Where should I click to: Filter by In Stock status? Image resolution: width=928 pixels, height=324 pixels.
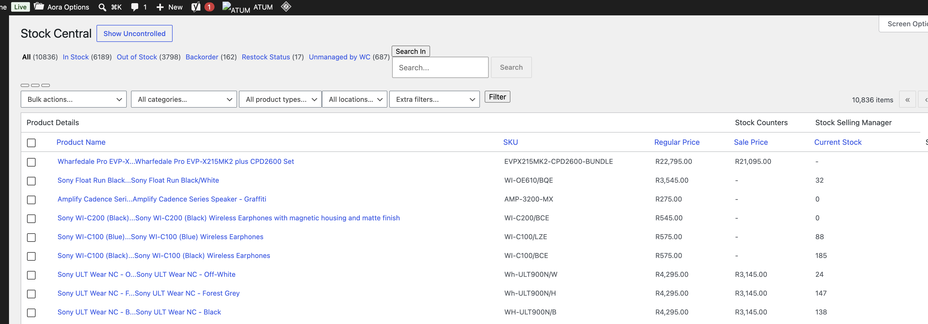point(76,57)
